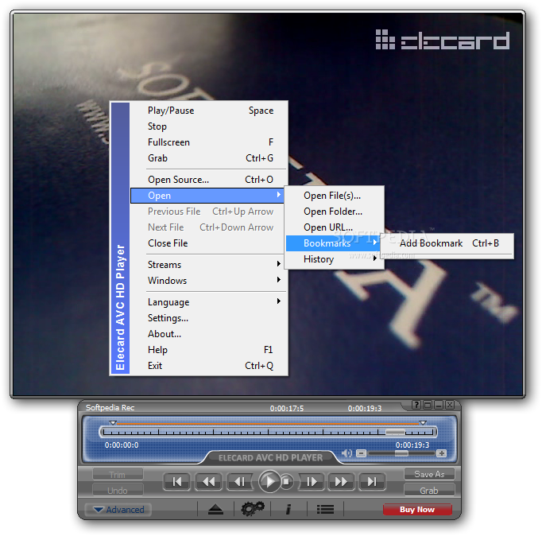Choose Grab Ctrl+G menu entry
The width and height of the screenshot is (542, 536).
[x=208, y=158]
